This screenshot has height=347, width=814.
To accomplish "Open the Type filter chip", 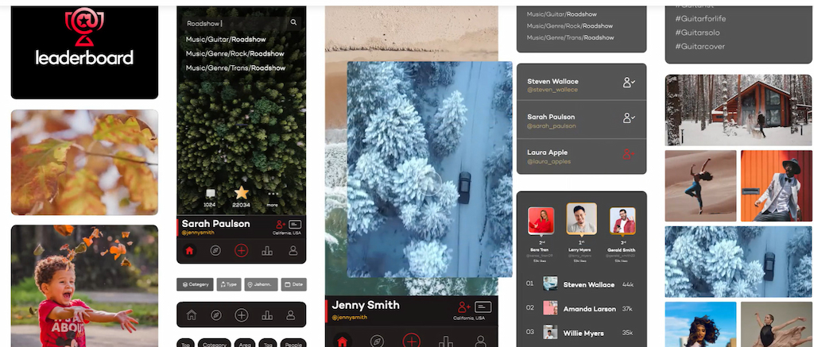I will coord(229,284).
